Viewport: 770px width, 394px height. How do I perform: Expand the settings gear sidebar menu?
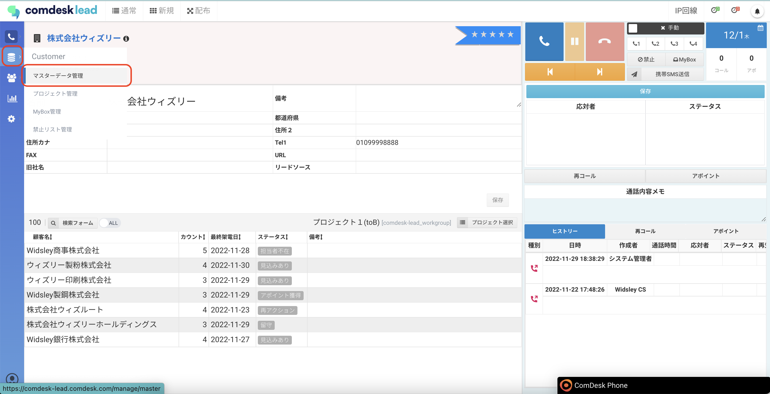(11, 119)
